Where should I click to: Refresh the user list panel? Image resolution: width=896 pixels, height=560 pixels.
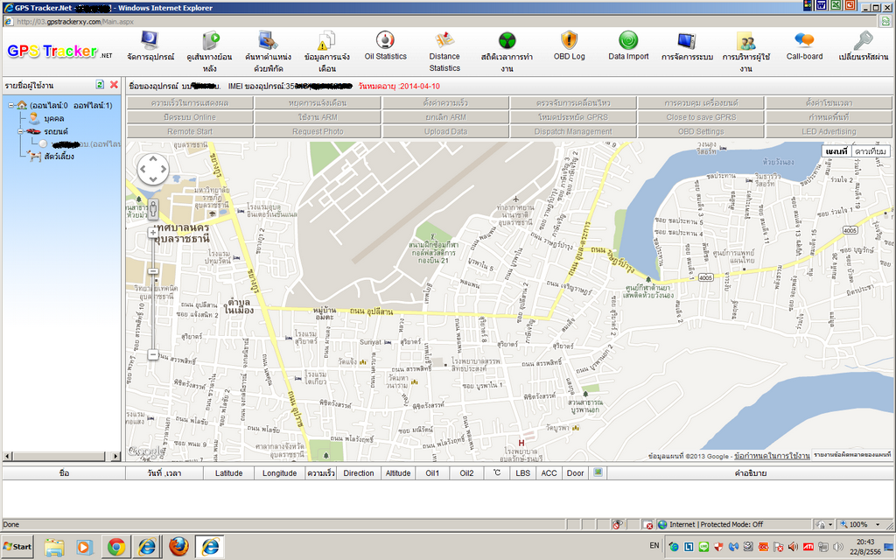pos(100,85)
